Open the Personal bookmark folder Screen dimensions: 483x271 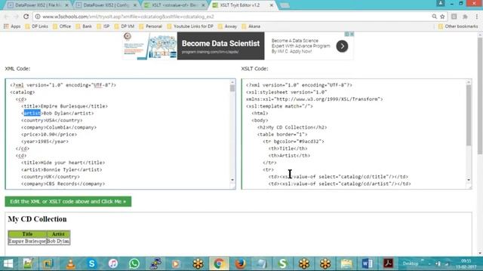pyautogui.click(x=150, y=26)
